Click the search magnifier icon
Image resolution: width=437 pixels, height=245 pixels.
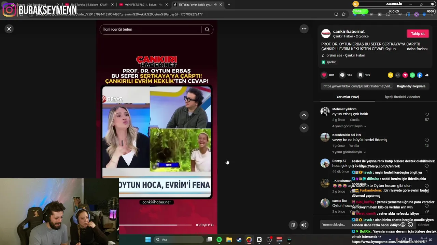(207, 29)
